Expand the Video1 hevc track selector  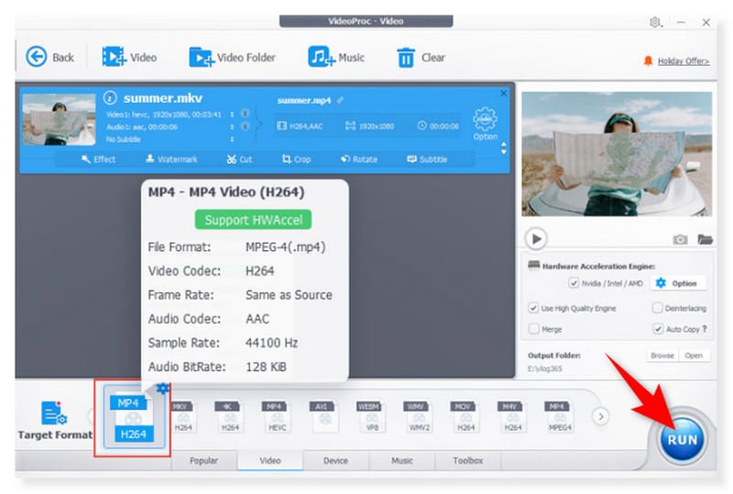[x=232, y=115]
